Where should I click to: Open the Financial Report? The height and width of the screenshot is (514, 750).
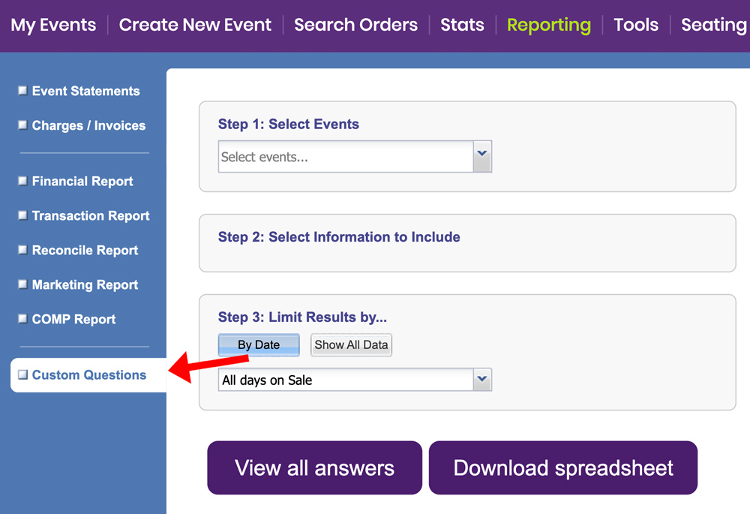(82, 182)
